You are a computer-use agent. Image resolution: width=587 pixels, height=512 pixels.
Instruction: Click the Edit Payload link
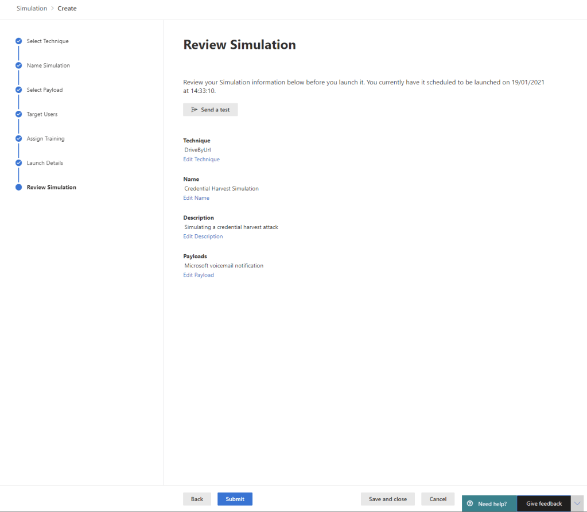(199, 276)
